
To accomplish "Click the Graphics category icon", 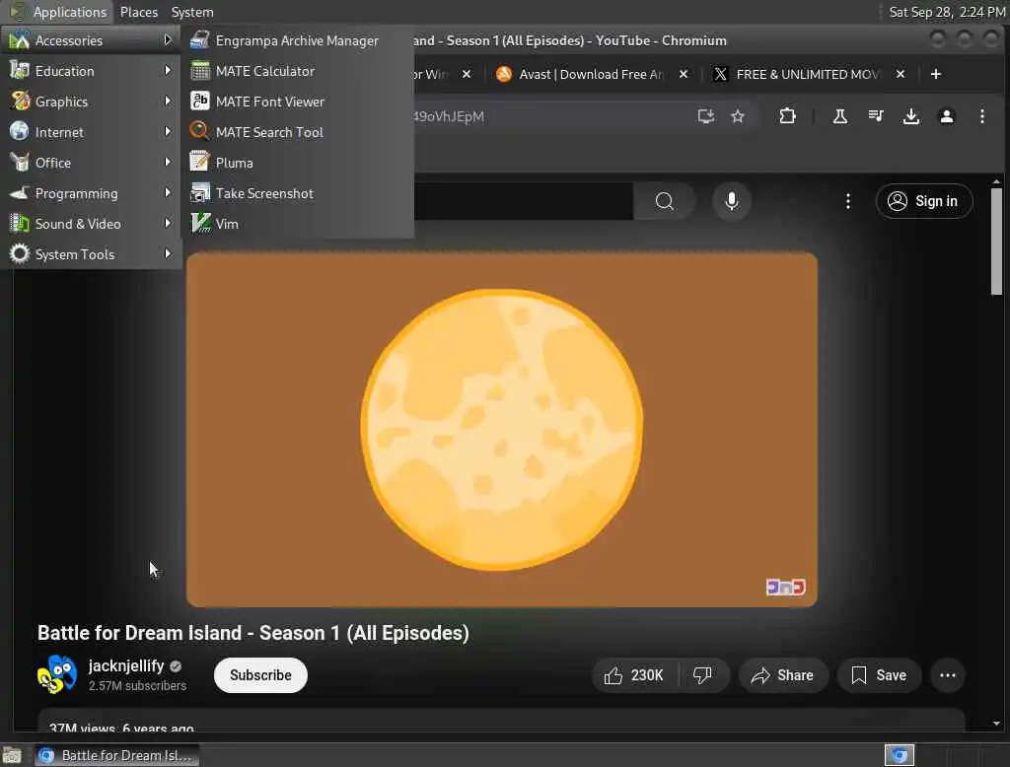I will 20,102.
